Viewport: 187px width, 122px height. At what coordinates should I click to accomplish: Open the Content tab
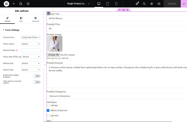tap(7, 19)
